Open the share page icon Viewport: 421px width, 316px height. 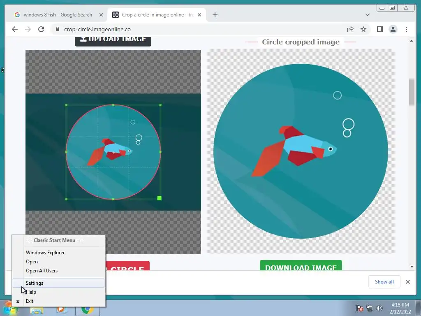click(x=350, y=29)
